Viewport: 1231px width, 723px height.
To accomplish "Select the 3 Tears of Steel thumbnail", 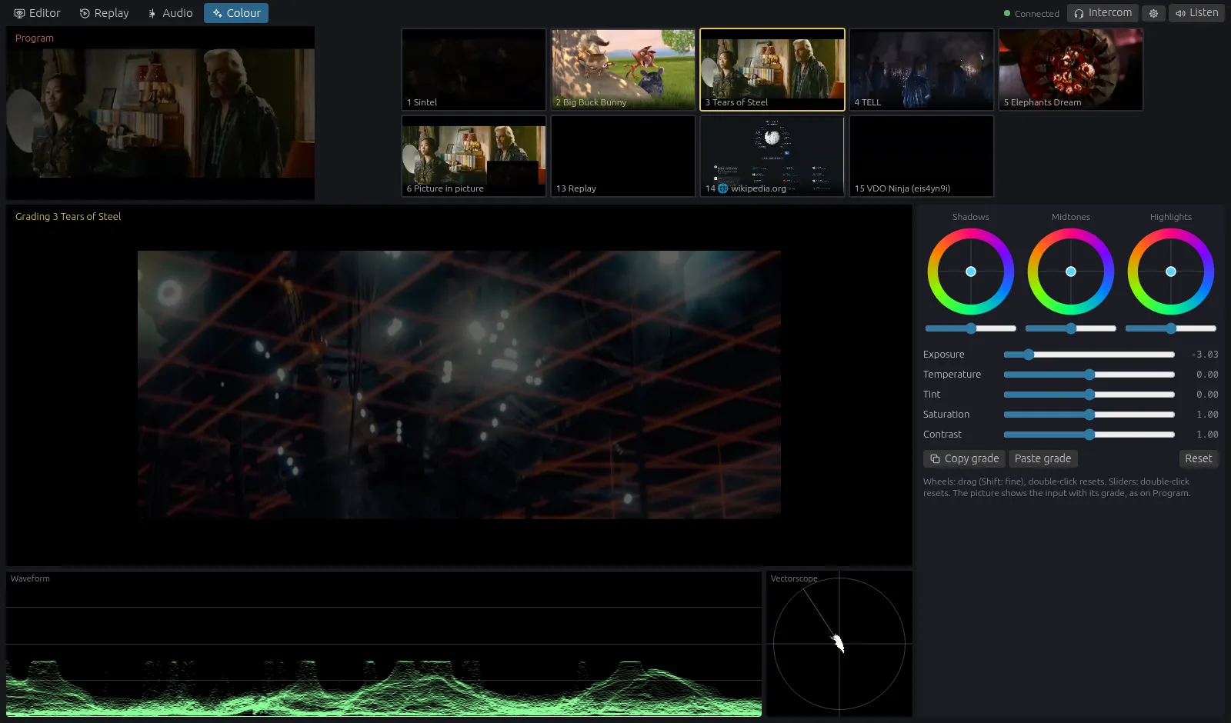I will tap(772, 70).
